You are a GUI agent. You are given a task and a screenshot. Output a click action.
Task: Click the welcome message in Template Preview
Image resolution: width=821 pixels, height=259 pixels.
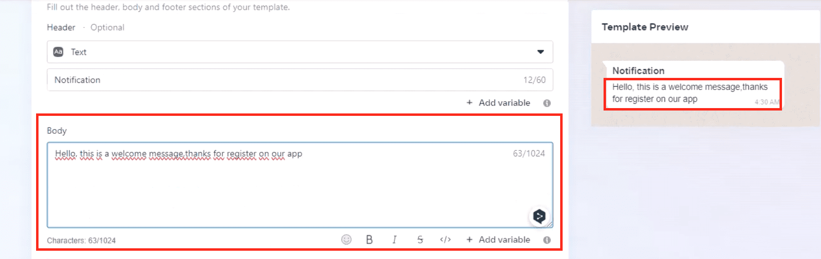pyautogui.click(x=689, y=93)
